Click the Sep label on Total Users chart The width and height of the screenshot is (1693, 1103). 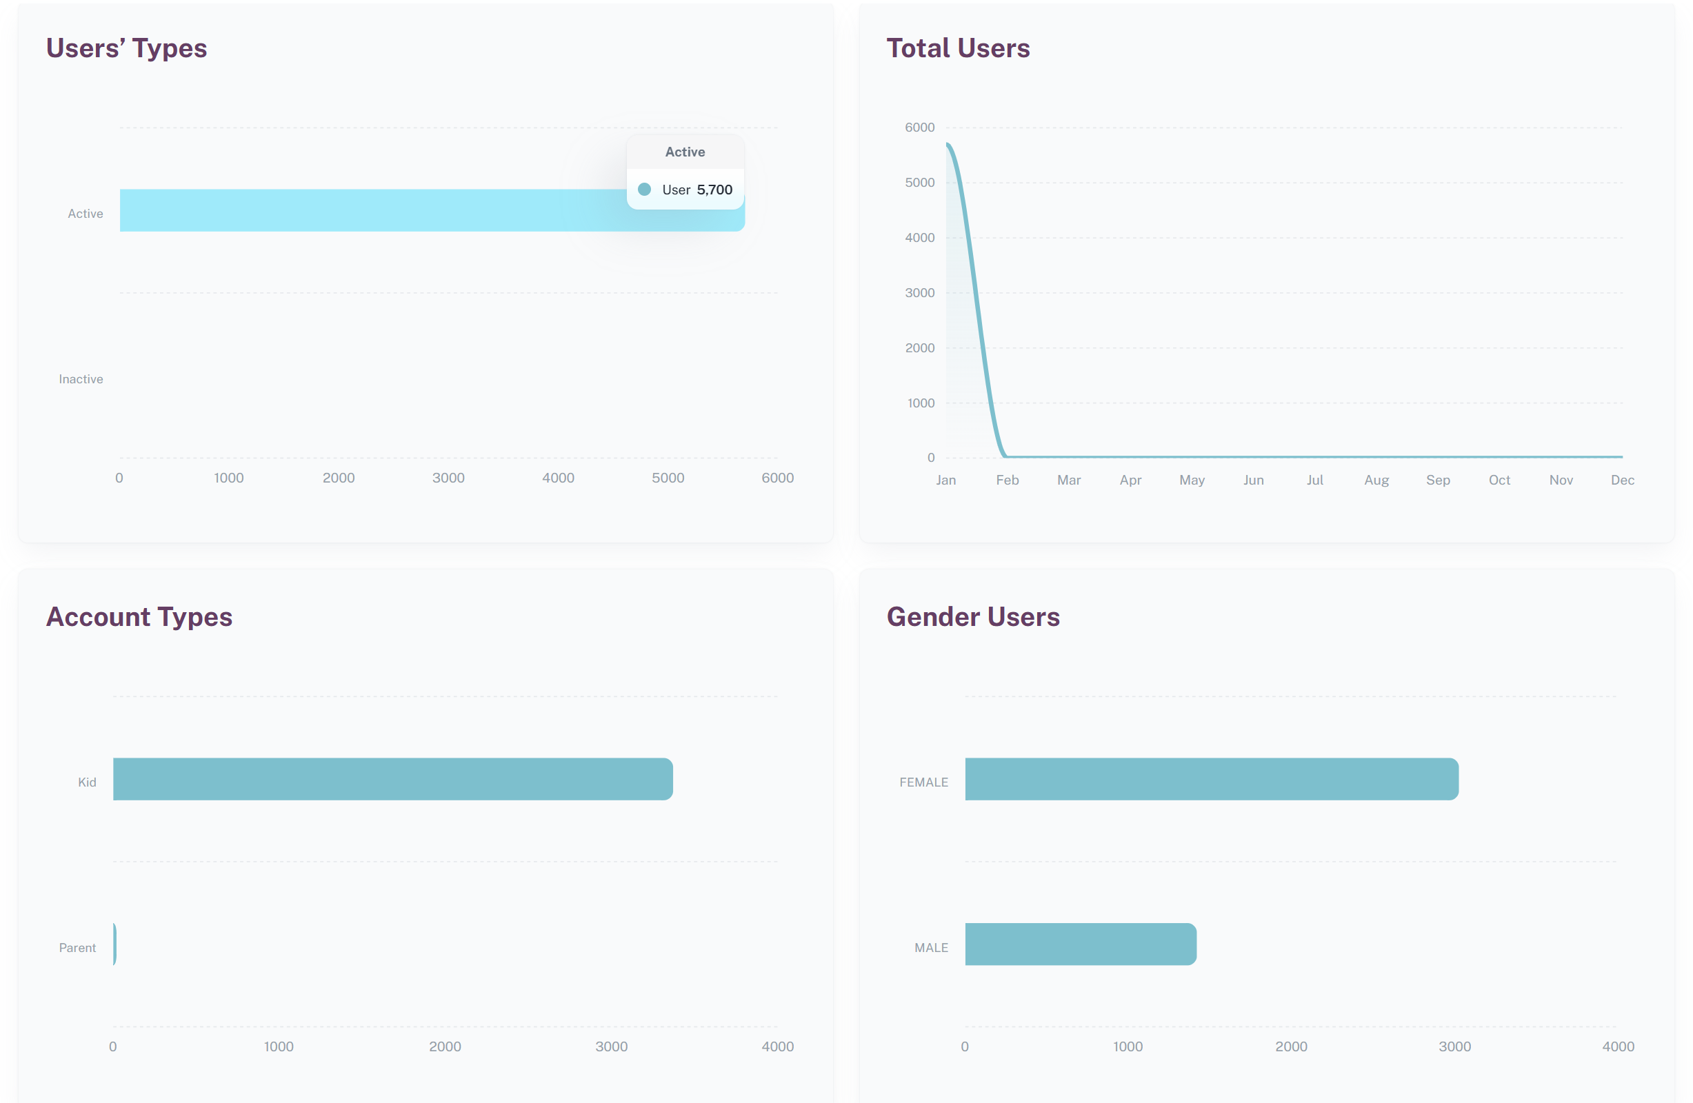1438,480
